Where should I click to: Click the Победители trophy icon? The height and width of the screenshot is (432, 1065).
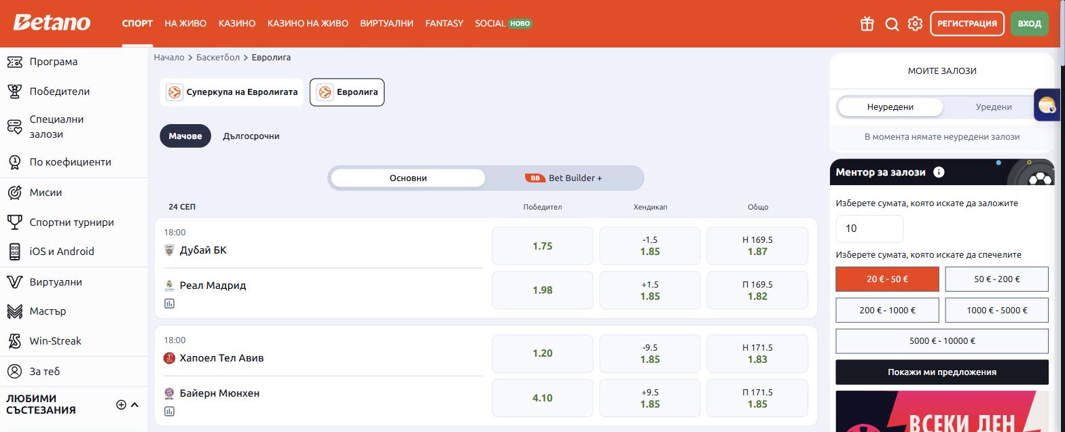(x=14, y=91)
